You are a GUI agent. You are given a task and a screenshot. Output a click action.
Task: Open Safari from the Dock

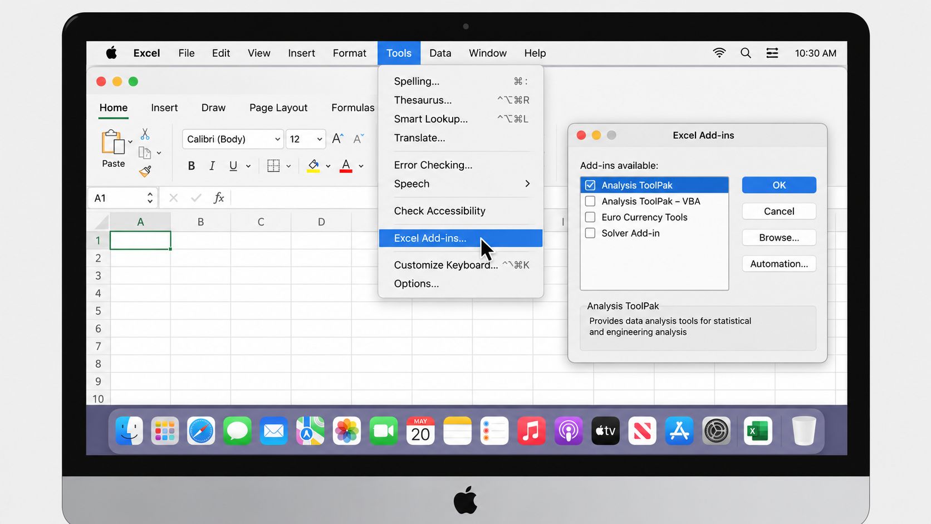pyautogui.click(x=201, y=430)
